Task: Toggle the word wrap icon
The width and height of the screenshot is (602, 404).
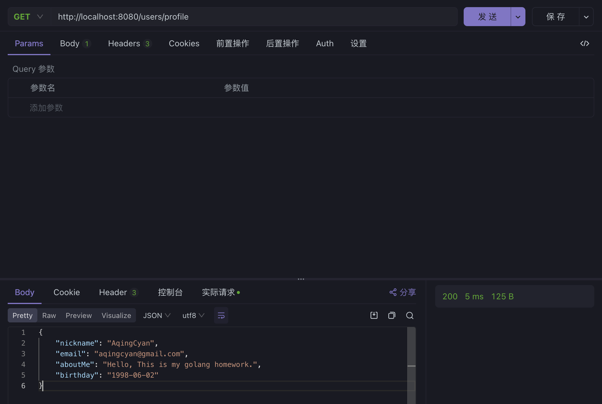Action: [x=221, y=315]
